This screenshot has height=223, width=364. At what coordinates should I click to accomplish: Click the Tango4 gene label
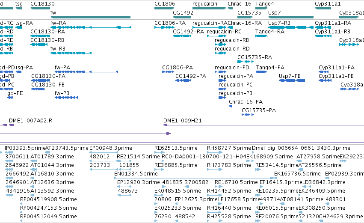tap(265, 4)
